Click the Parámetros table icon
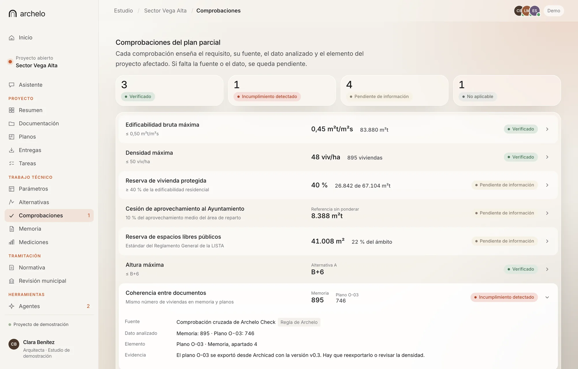This screenshot has width=578, height=369. pos(12,189)
